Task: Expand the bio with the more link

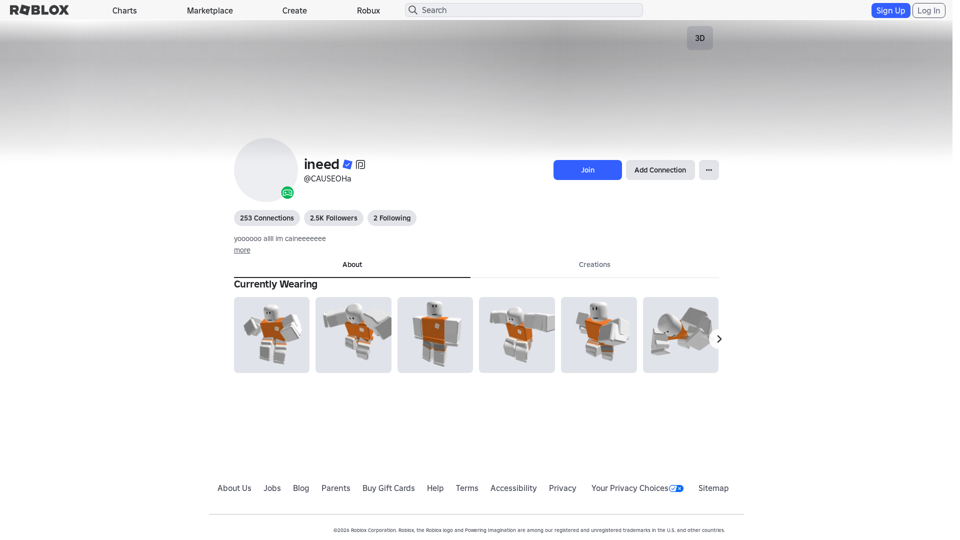Action: click(x=242, y=250)
